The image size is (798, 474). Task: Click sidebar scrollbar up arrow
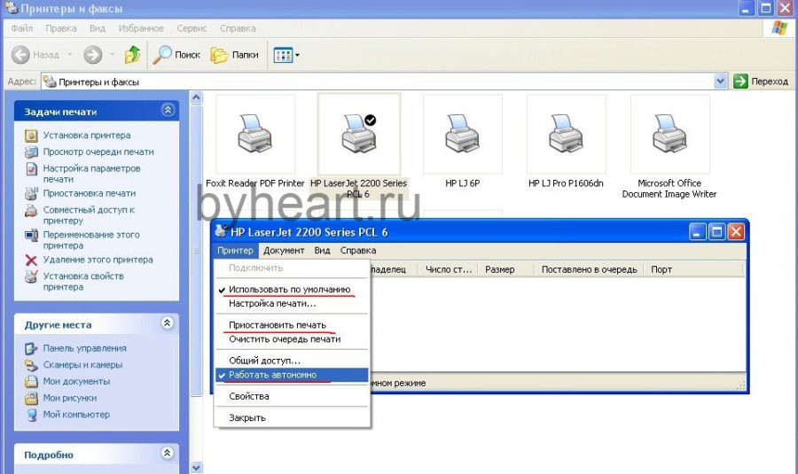pos(196,97)
